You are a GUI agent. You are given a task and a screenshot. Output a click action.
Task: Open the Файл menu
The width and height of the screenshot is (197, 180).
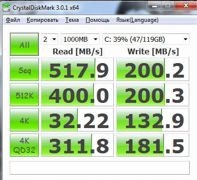coord(13,20)
